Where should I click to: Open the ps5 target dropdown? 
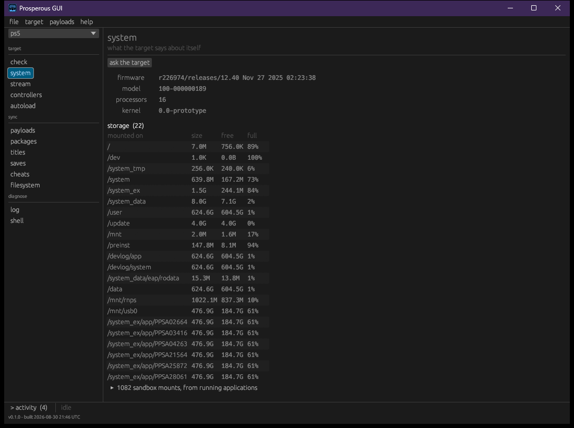(x=53, y=33)
